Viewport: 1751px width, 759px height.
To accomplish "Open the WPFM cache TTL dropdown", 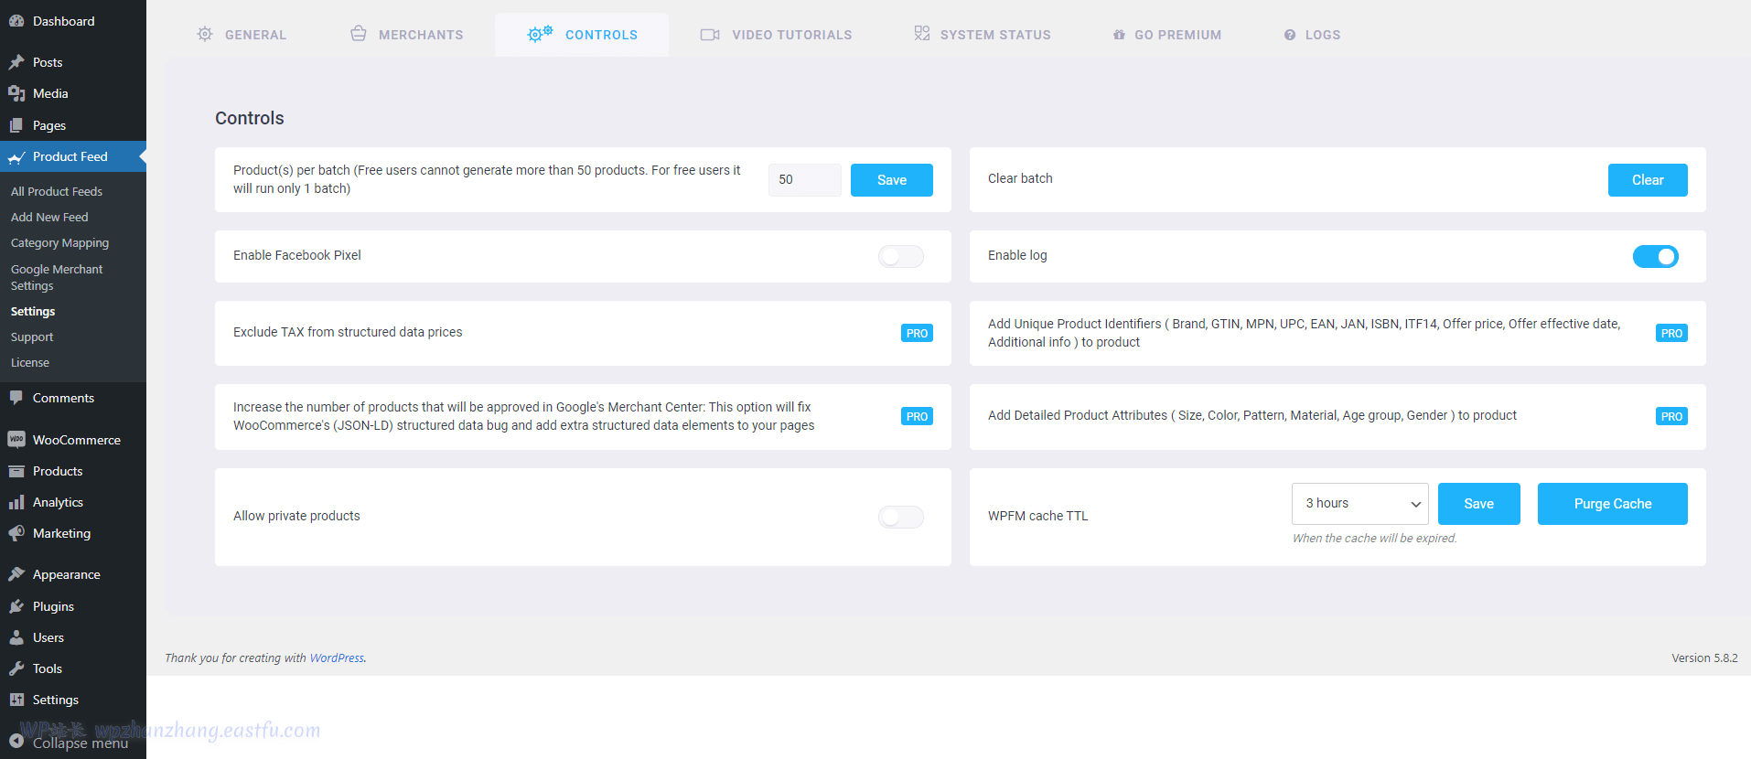I will point(1359,504).
